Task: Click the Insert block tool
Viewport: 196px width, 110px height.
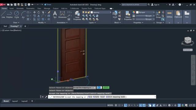Action: pos(115,15)
